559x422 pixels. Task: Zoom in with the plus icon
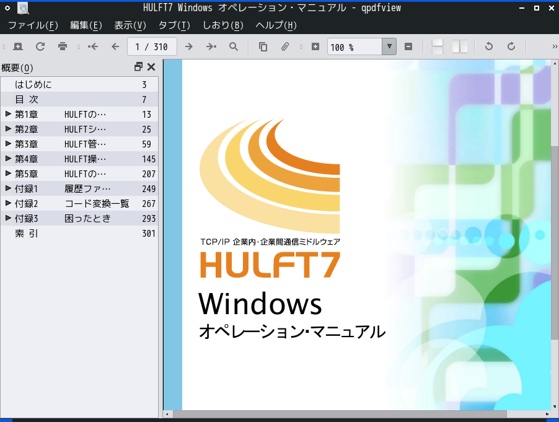315,46
